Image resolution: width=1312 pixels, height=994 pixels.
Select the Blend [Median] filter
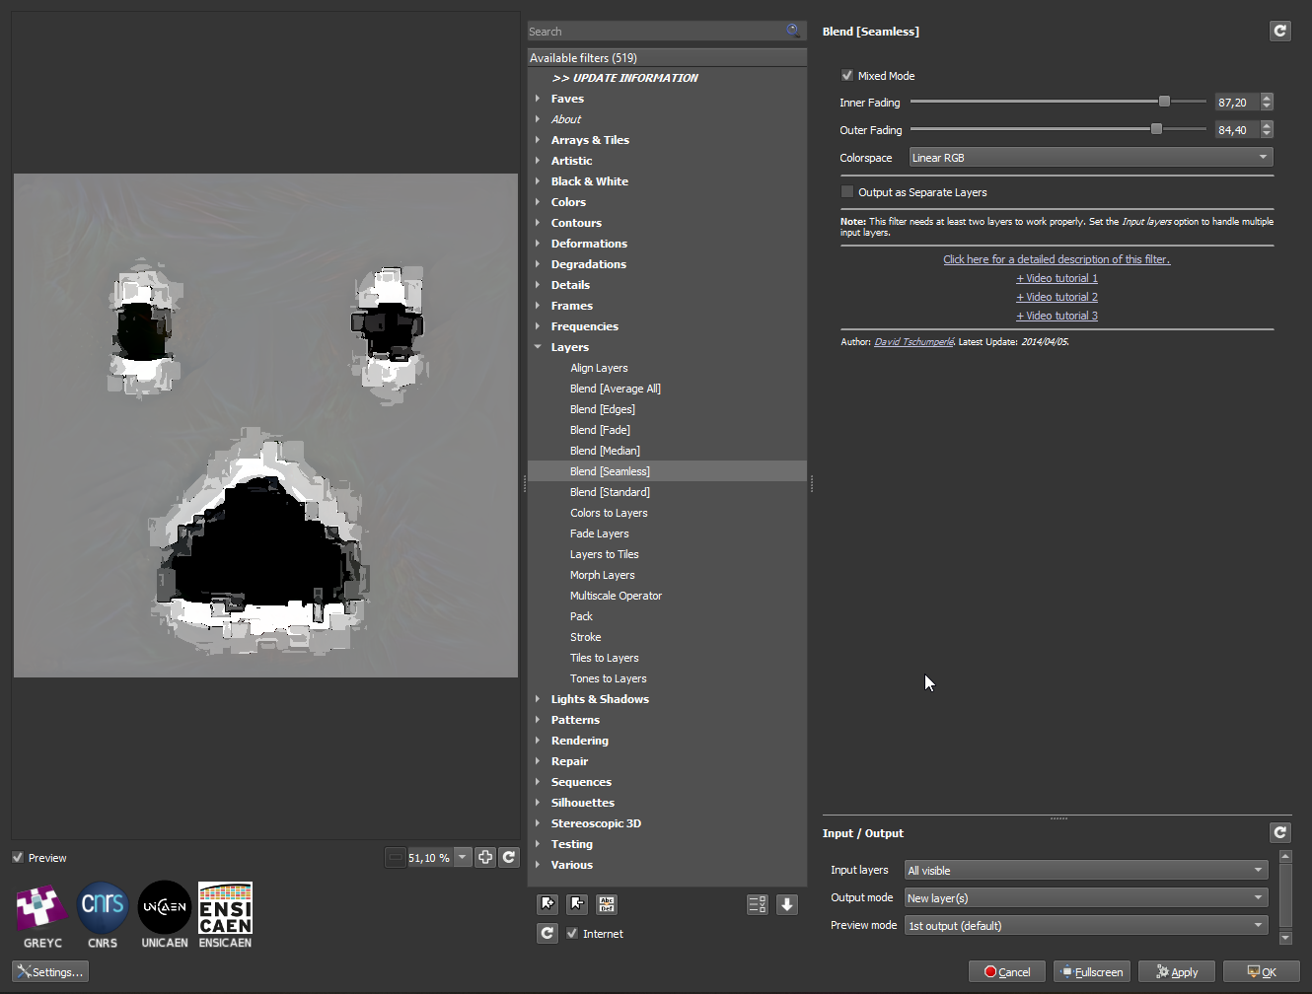tap(605, 451)
